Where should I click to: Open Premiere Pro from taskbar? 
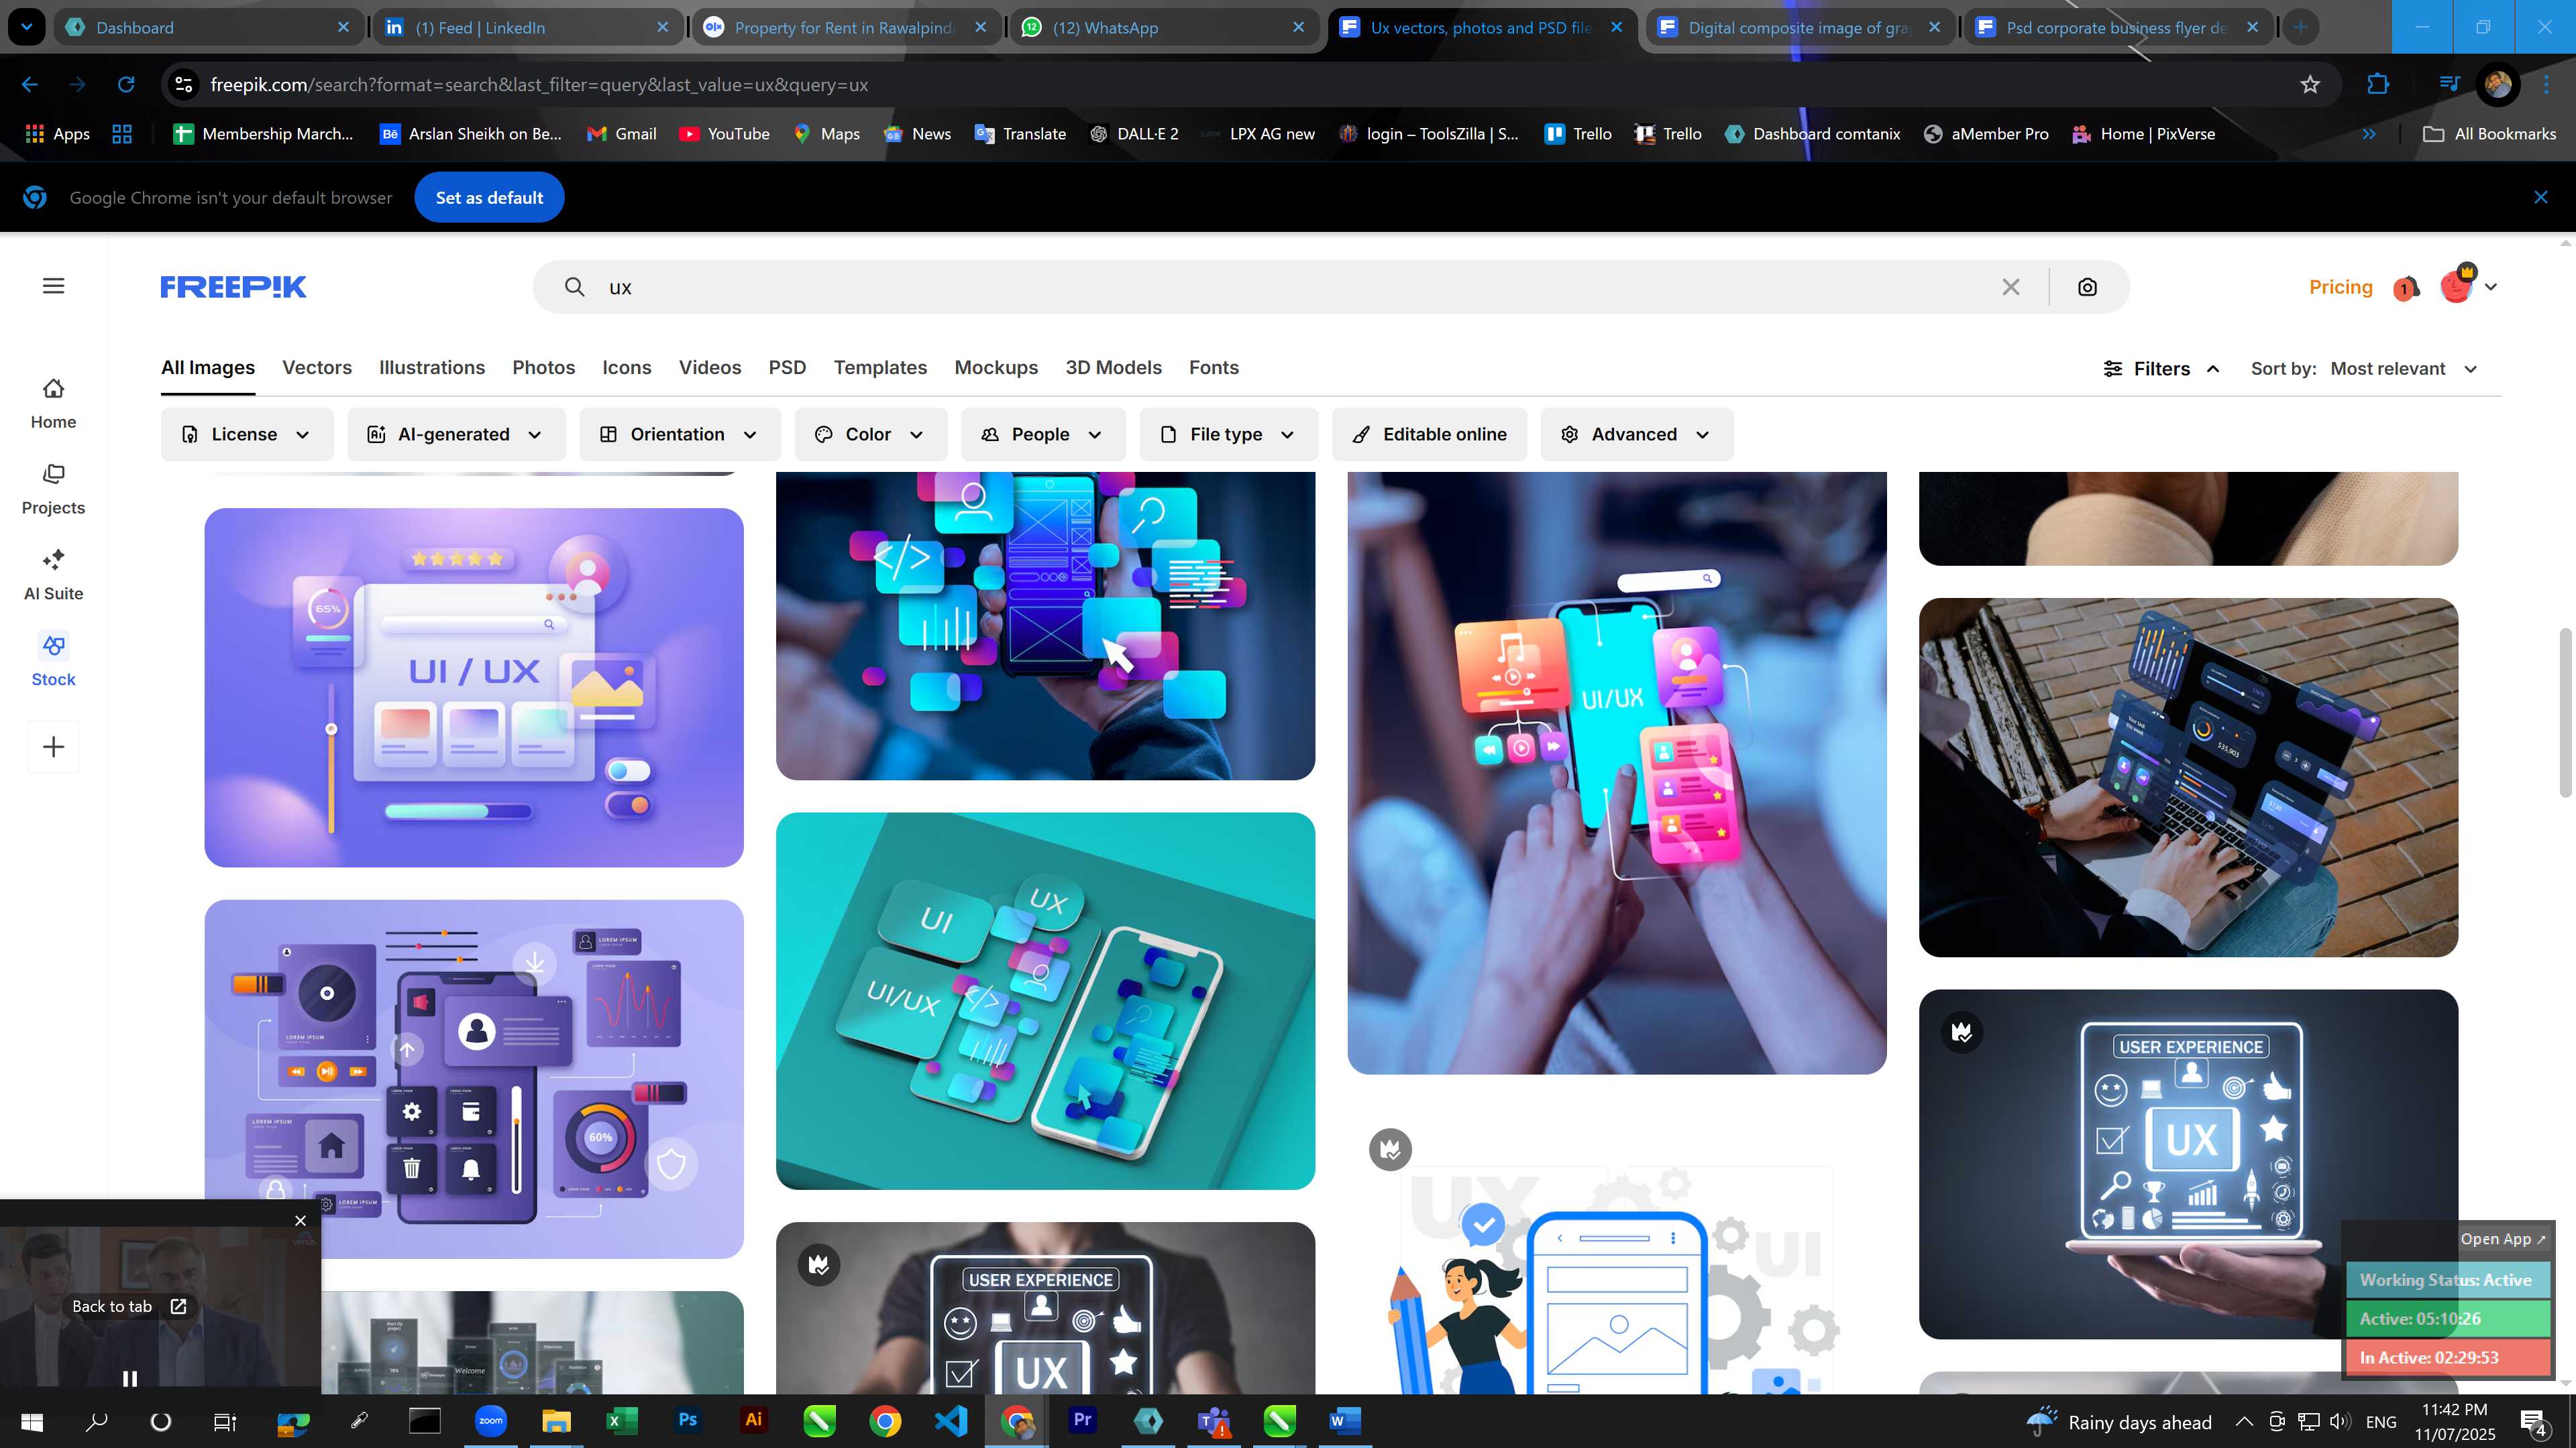click(1082, 1420)
